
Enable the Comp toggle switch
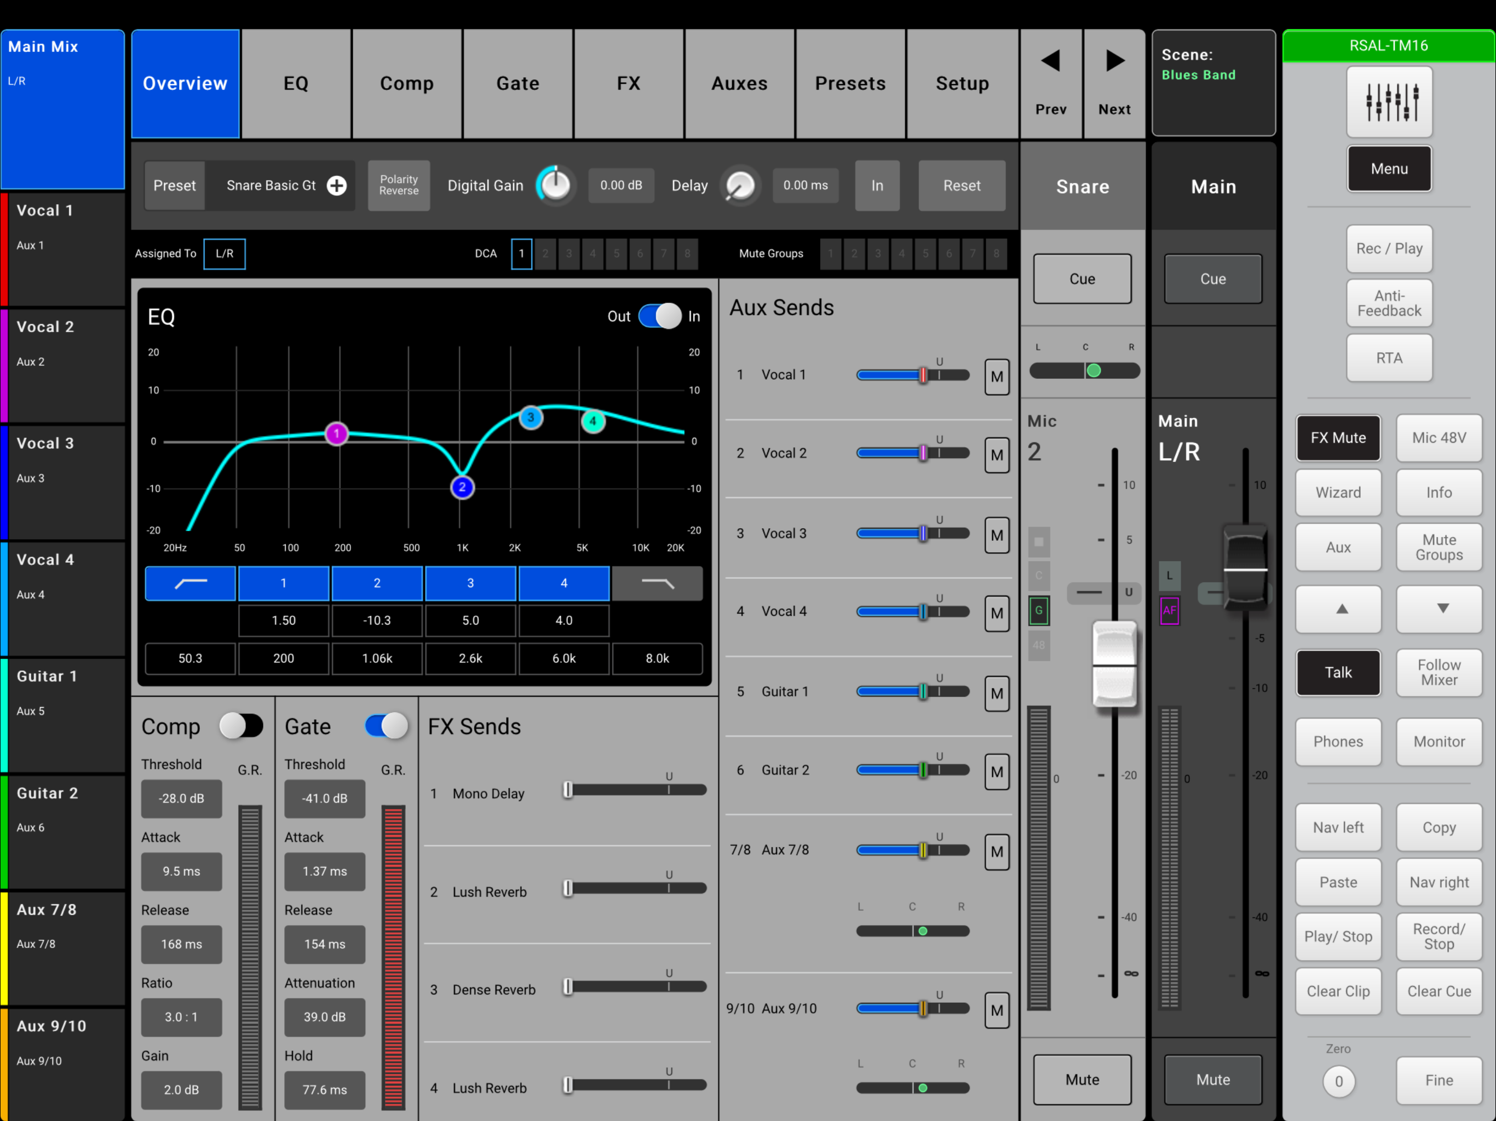pos(241,726)
